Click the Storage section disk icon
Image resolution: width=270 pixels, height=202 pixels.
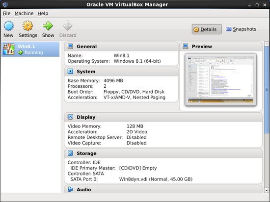click(70, 153)
